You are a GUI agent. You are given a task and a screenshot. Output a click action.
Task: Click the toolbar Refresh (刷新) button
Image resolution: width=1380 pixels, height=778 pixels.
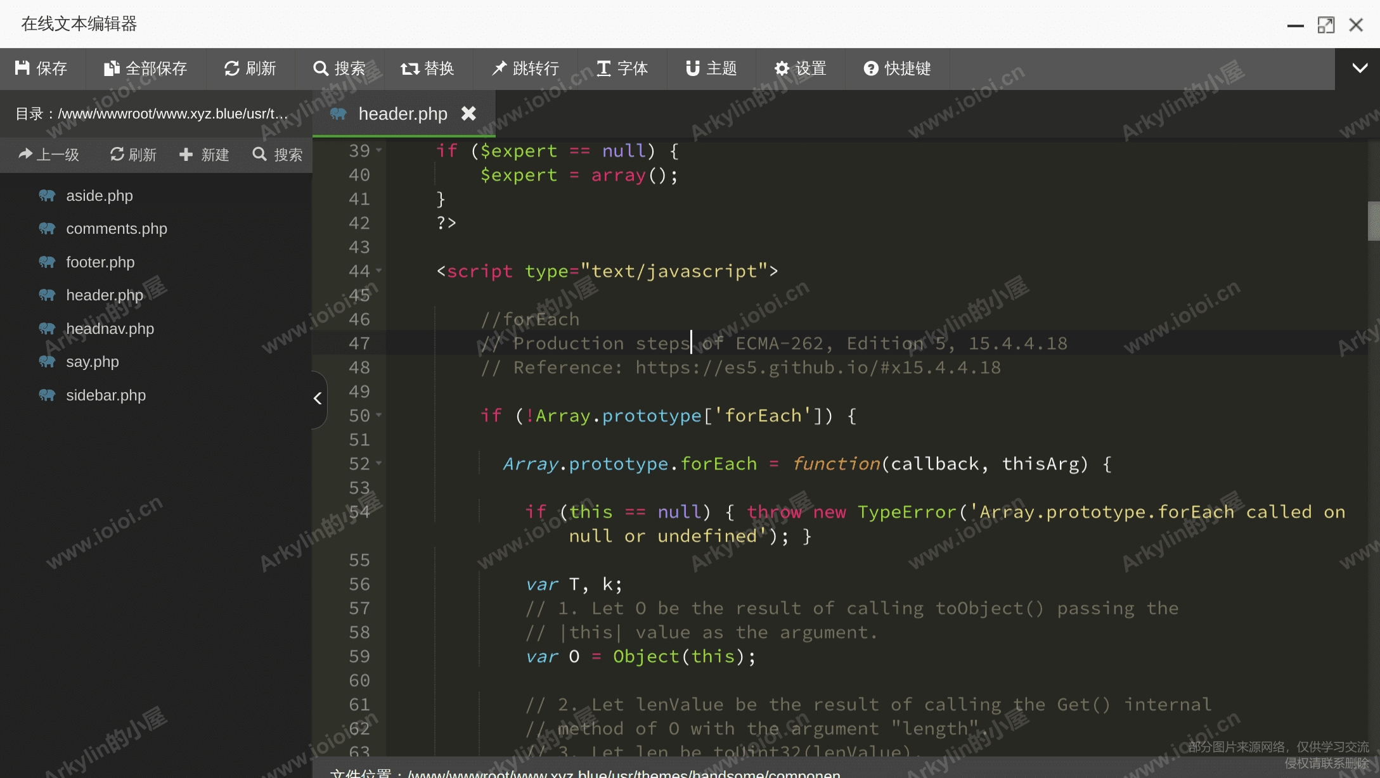tap(250, 68)
